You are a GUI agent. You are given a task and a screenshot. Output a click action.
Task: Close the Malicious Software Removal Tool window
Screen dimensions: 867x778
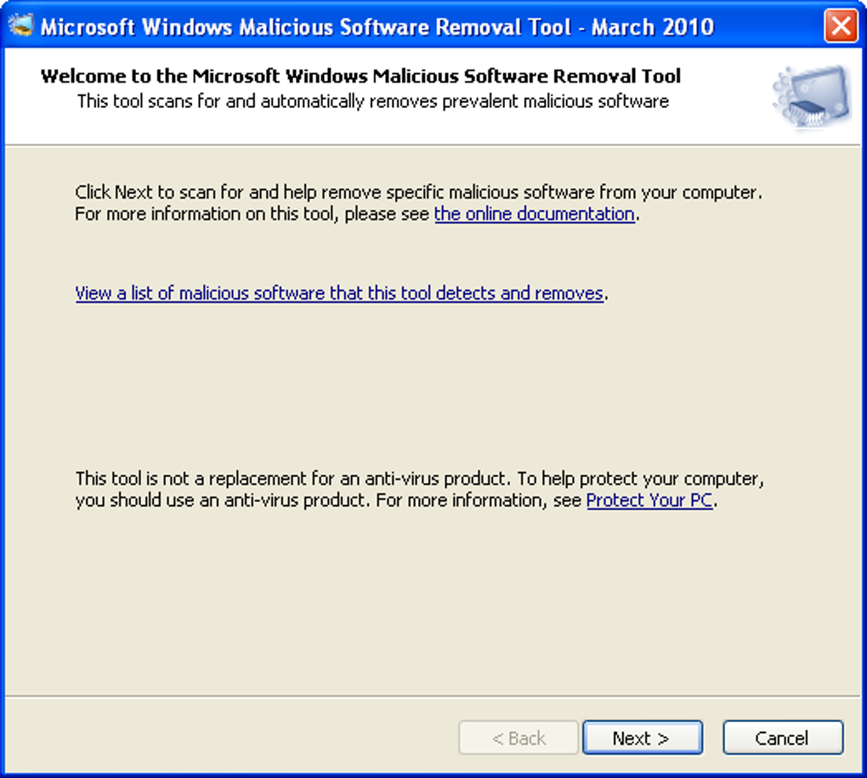click(x=841, y=26)
